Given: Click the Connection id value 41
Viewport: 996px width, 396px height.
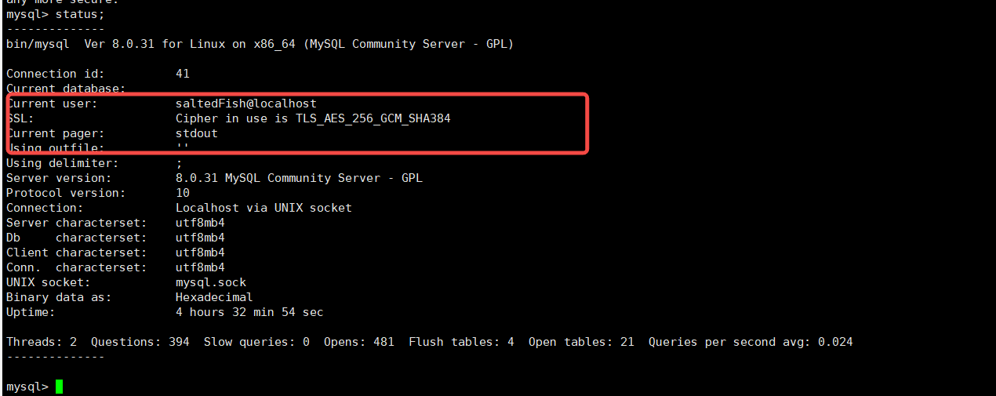Looking at the screenshot, I should point(182,74).
